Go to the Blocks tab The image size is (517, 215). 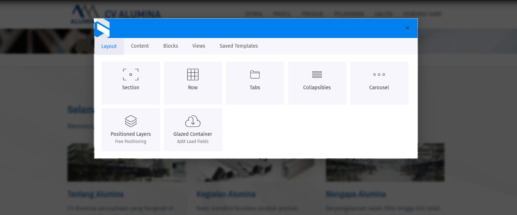(171, 46)
